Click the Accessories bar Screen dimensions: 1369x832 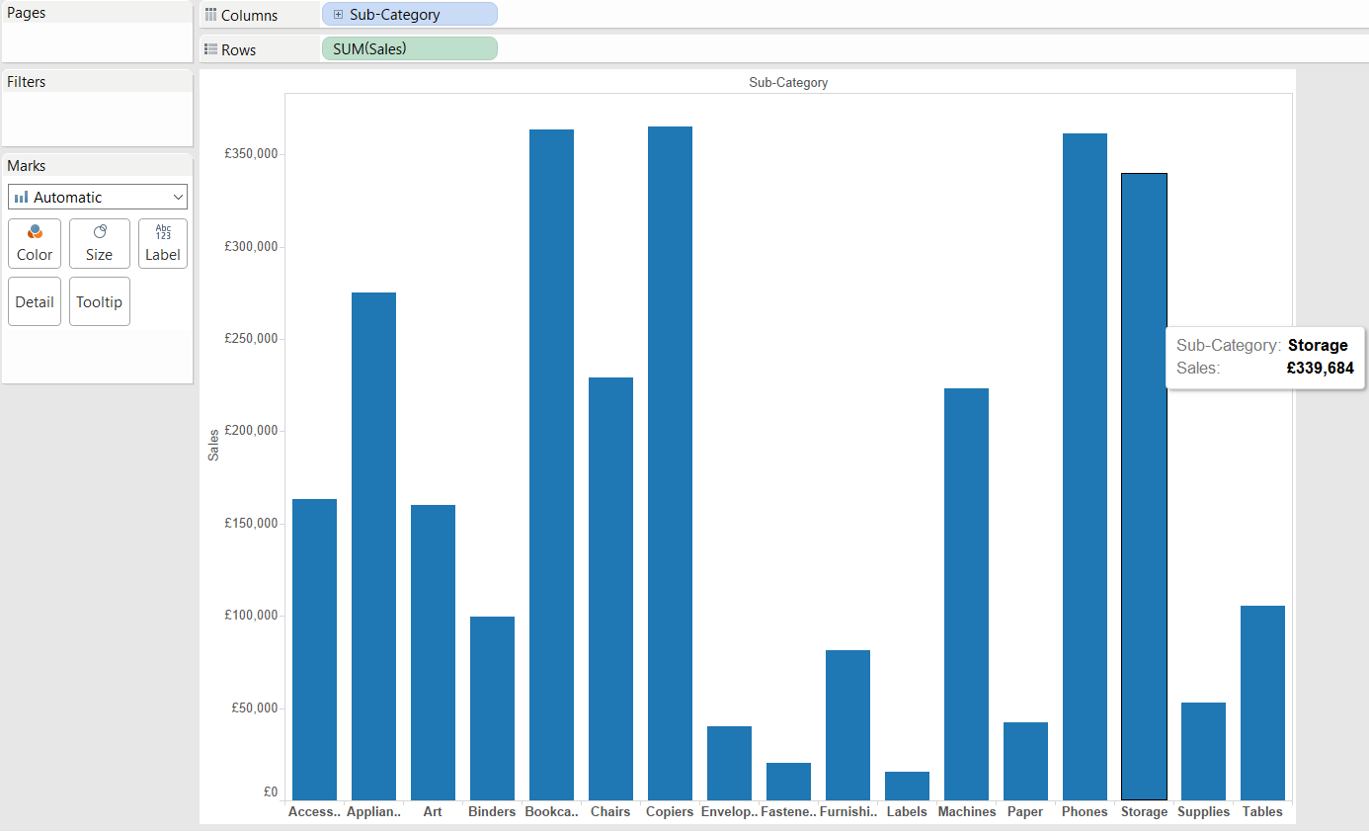[314, 649]
